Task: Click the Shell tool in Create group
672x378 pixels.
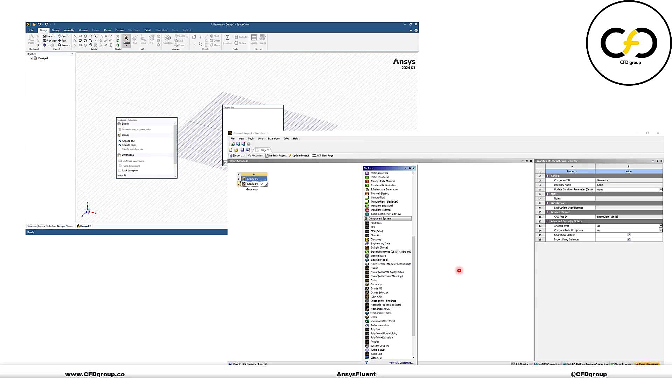Action: click(x=215, y=36)
